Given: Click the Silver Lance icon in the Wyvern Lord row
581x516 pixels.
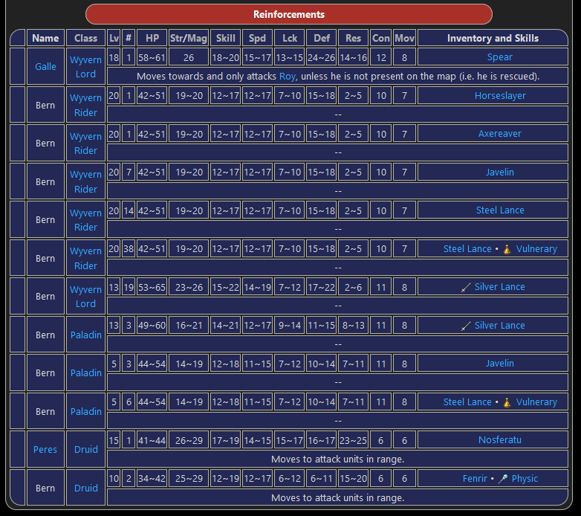Looking at the screenshot, I should point(466,288).
